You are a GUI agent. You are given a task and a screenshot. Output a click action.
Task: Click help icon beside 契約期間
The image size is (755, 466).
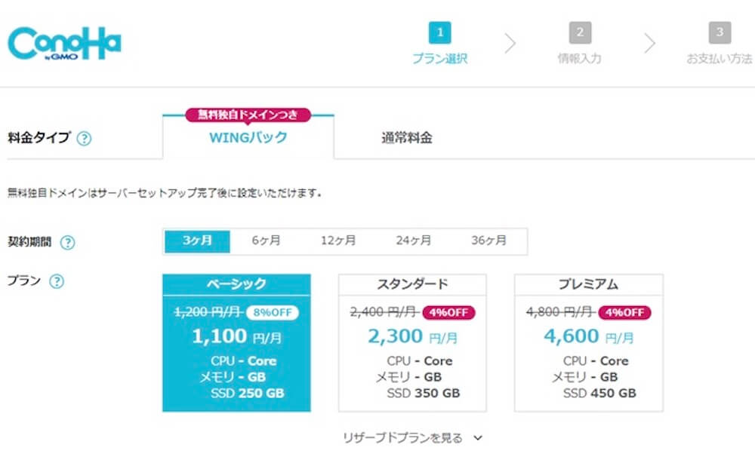pos(68,243)
